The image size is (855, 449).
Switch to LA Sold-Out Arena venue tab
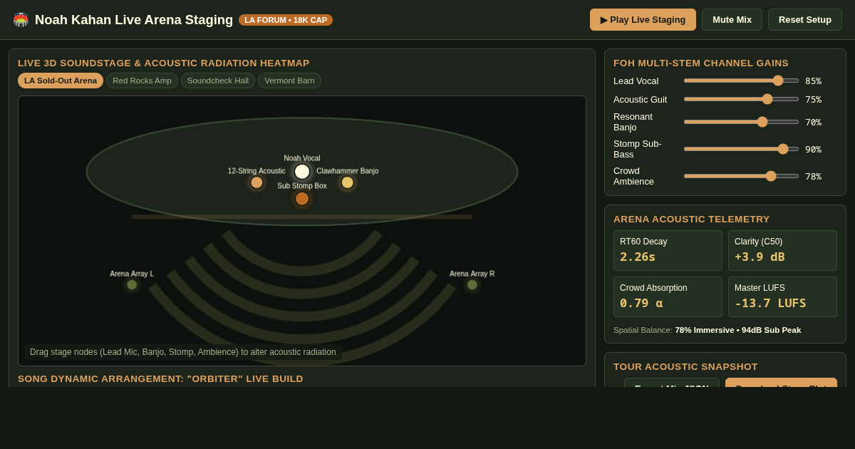(61, 81)
